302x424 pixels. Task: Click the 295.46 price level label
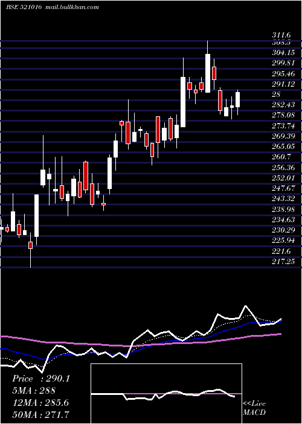(283, 73)
